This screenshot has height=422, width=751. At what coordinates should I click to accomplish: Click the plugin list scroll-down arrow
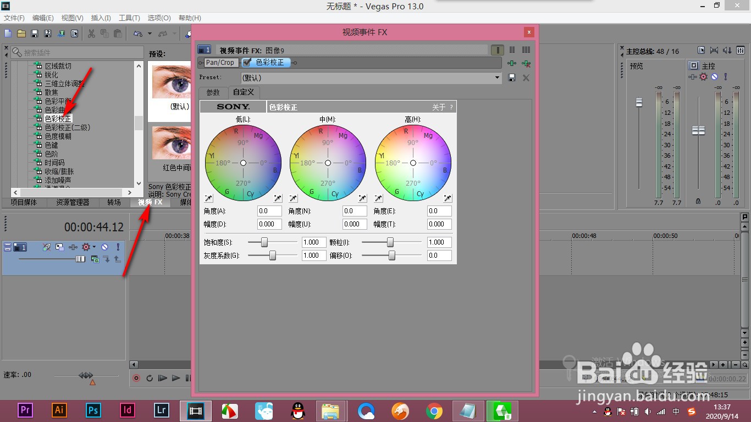click(x=139, y=184)
